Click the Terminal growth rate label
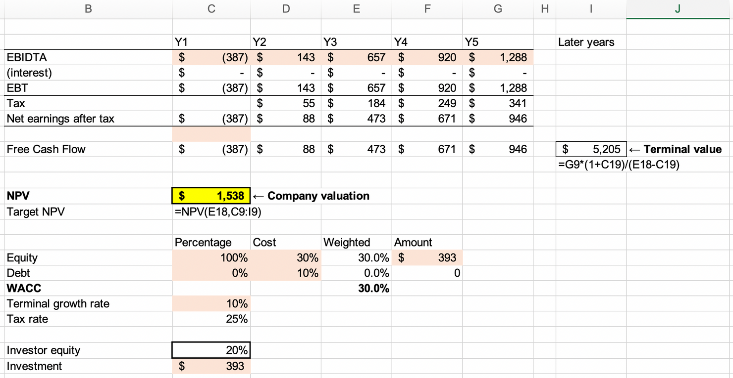This screenshot has width=733, height=378. coord(58,303)
